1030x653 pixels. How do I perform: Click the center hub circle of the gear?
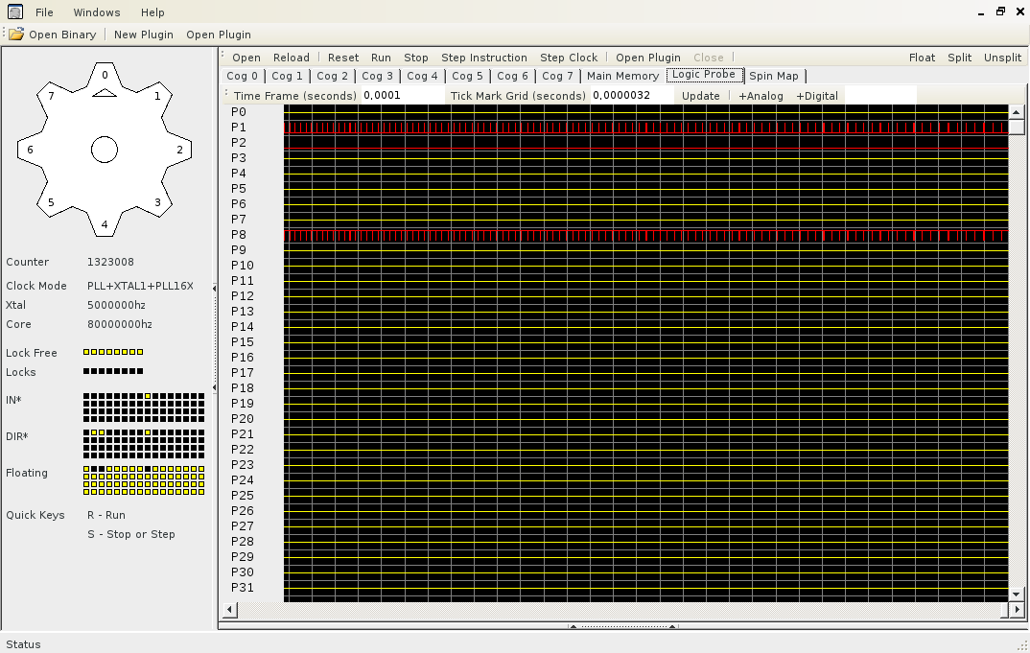tap(105, 150)
